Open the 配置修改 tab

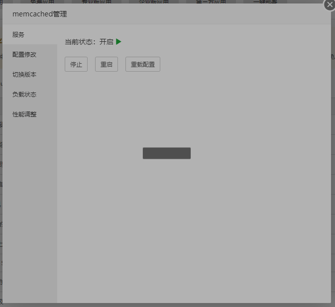tap(30, 54)
